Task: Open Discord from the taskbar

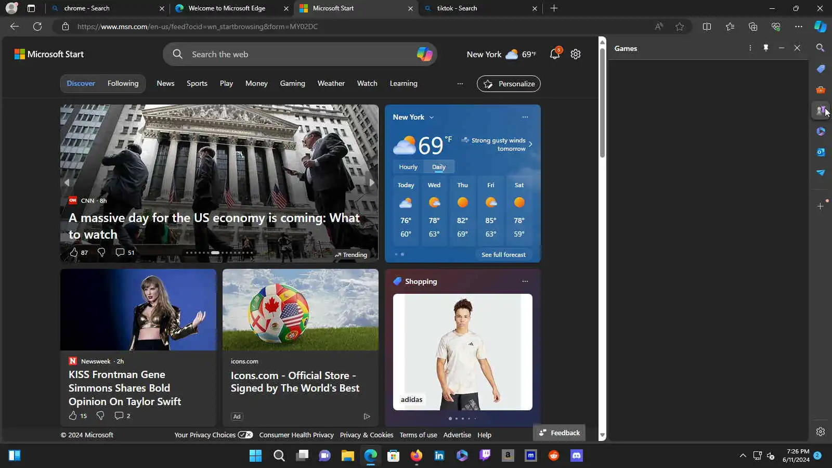Action: pos(577,456)
